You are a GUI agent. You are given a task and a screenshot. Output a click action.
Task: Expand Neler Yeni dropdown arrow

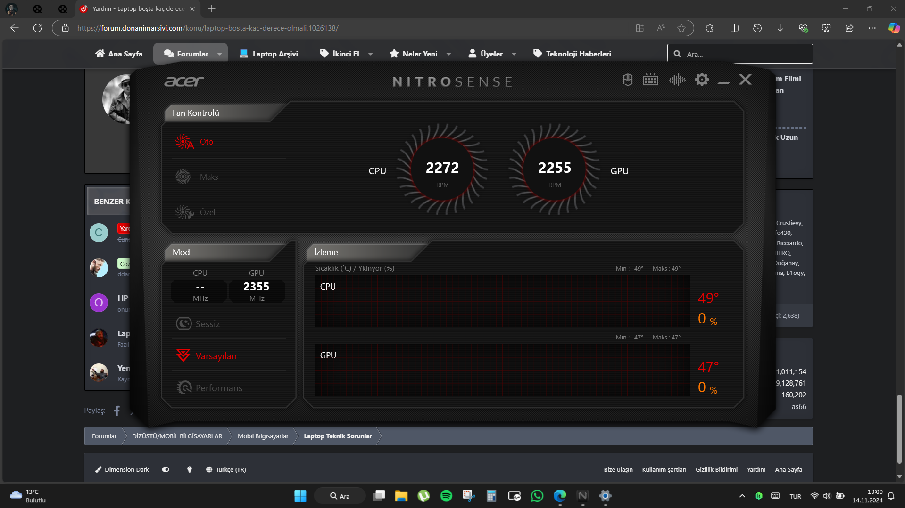pos(448,54)
